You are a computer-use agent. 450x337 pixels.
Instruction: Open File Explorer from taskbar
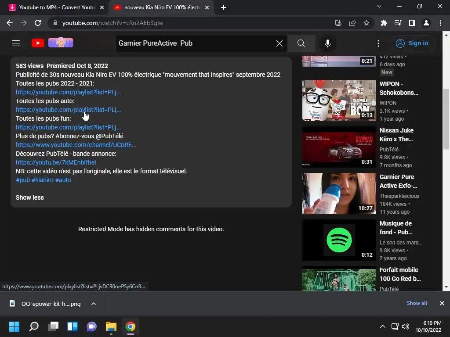pyautogui.click(x=111, y=326)
